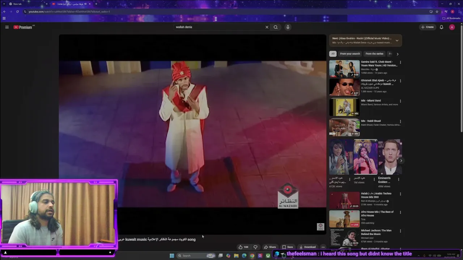Image resolution: width=463 pixels, height=260 pixels.
Task: Open a new browser tab
Action: coord(96,4)
